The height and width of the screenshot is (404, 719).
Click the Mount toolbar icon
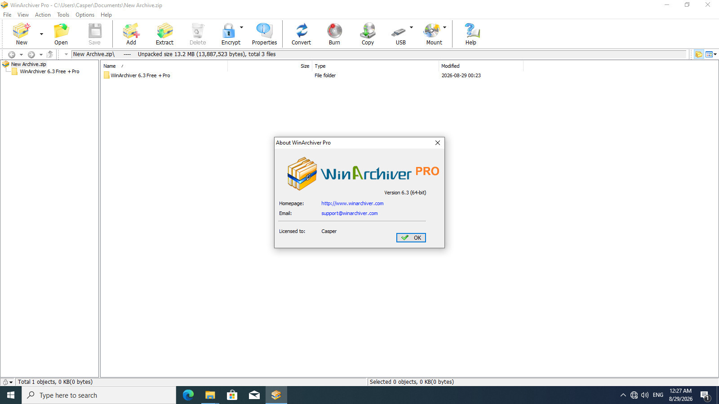(433, 34)
